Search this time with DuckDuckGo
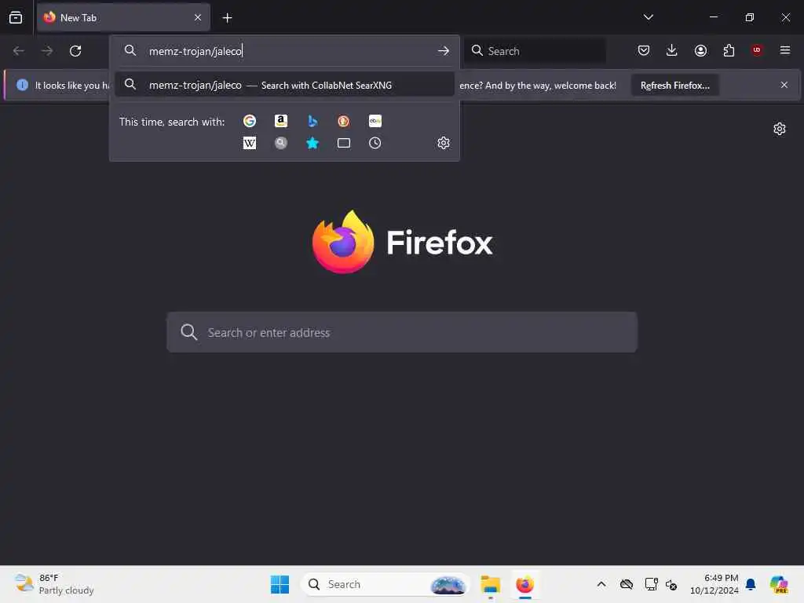The image size is (804, 603). [344, 121]
